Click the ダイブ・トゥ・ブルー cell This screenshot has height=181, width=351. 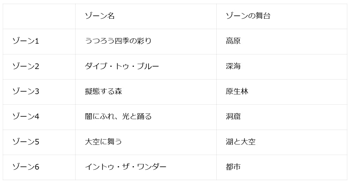point(122,66)
